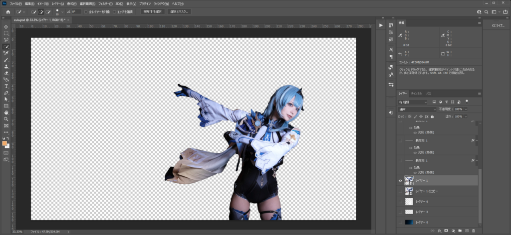
Task: Click the foreground orange color swatch
Action: pos(4,143)
